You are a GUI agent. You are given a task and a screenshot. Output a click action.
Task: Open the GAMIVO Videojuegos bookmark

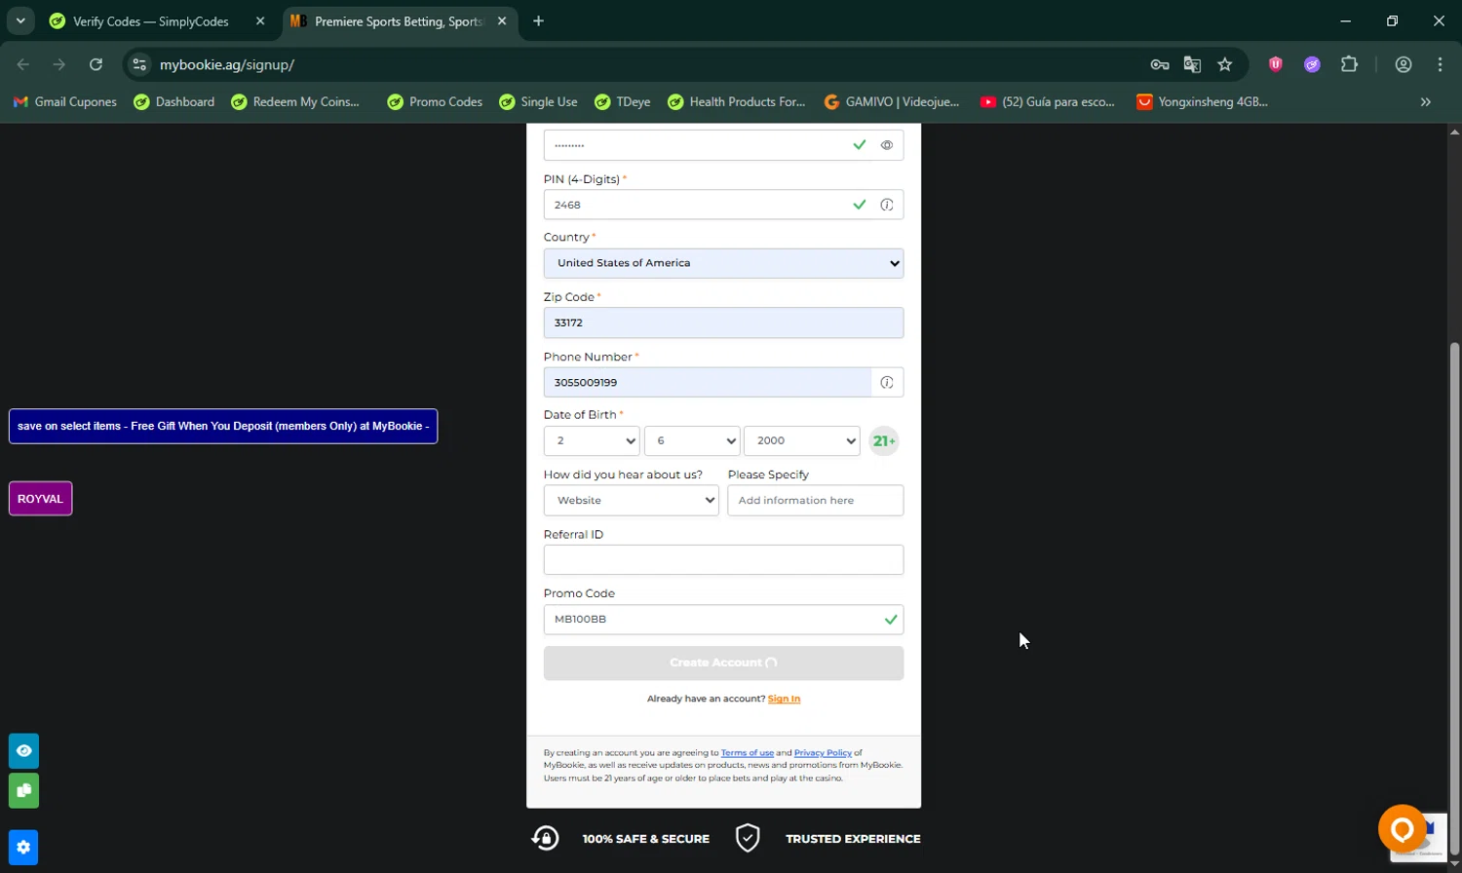(892, 101)
